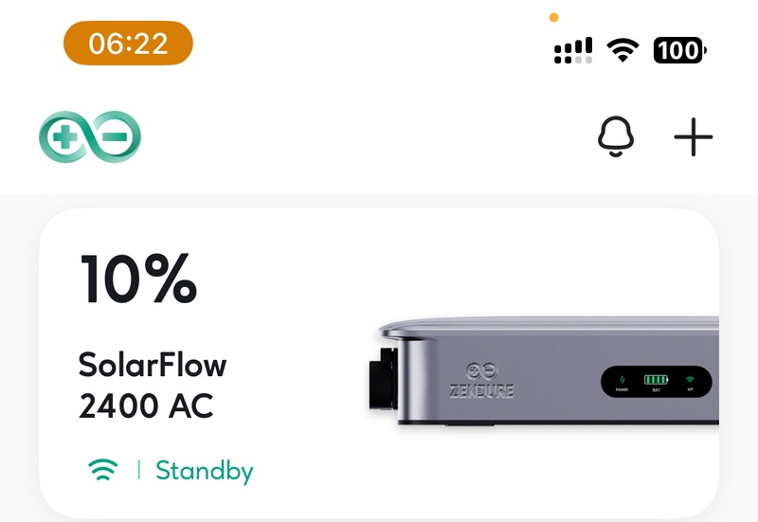
Task: Tap the 10% battery level reading
Action: point(138,279)
